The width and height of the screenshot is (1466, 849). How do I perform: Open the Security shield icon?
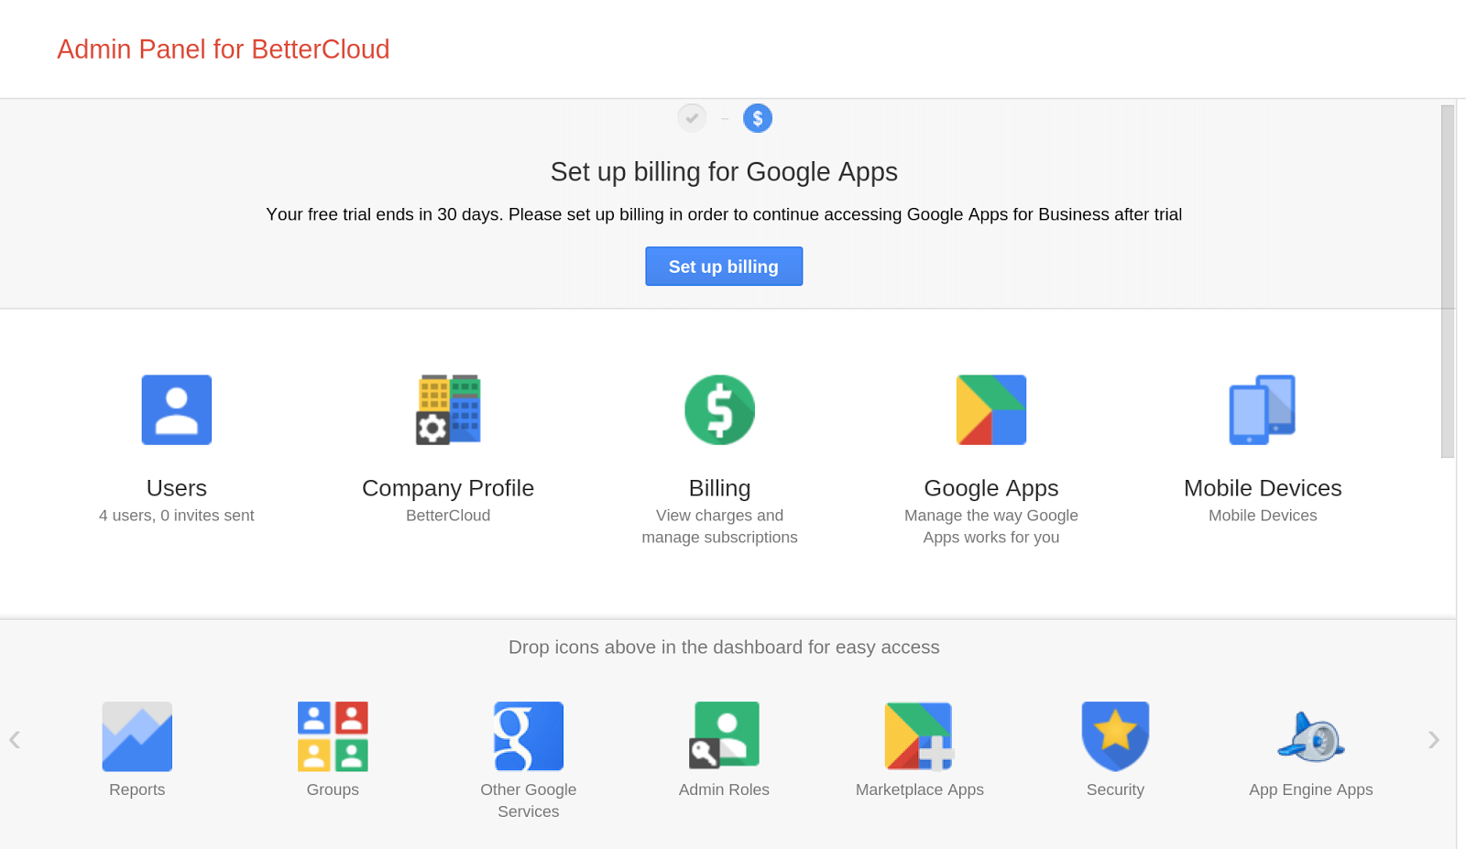click(1115, 736)
